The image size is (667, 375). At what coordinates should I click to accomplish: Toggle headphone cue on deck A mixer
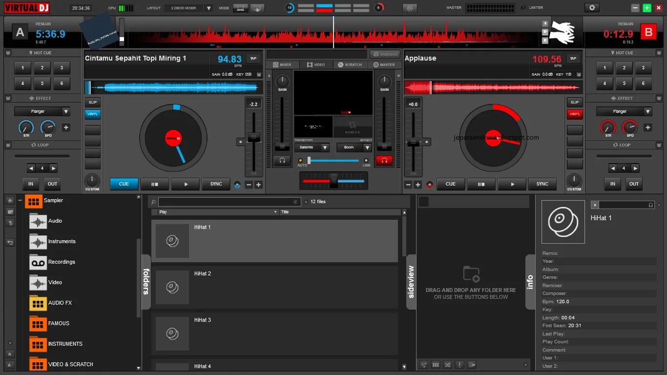tap(282, 161)
